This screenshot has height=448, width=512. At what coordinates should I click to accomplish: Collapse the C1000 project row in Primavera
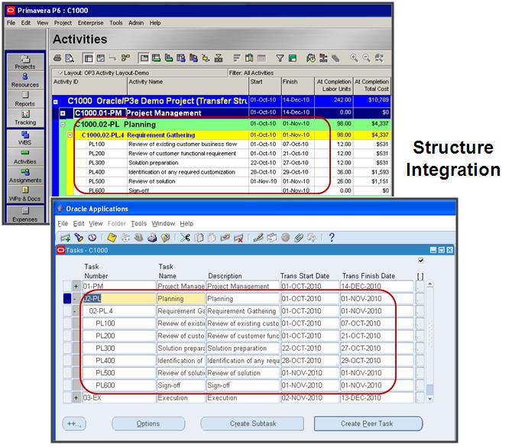click(56, 102)
